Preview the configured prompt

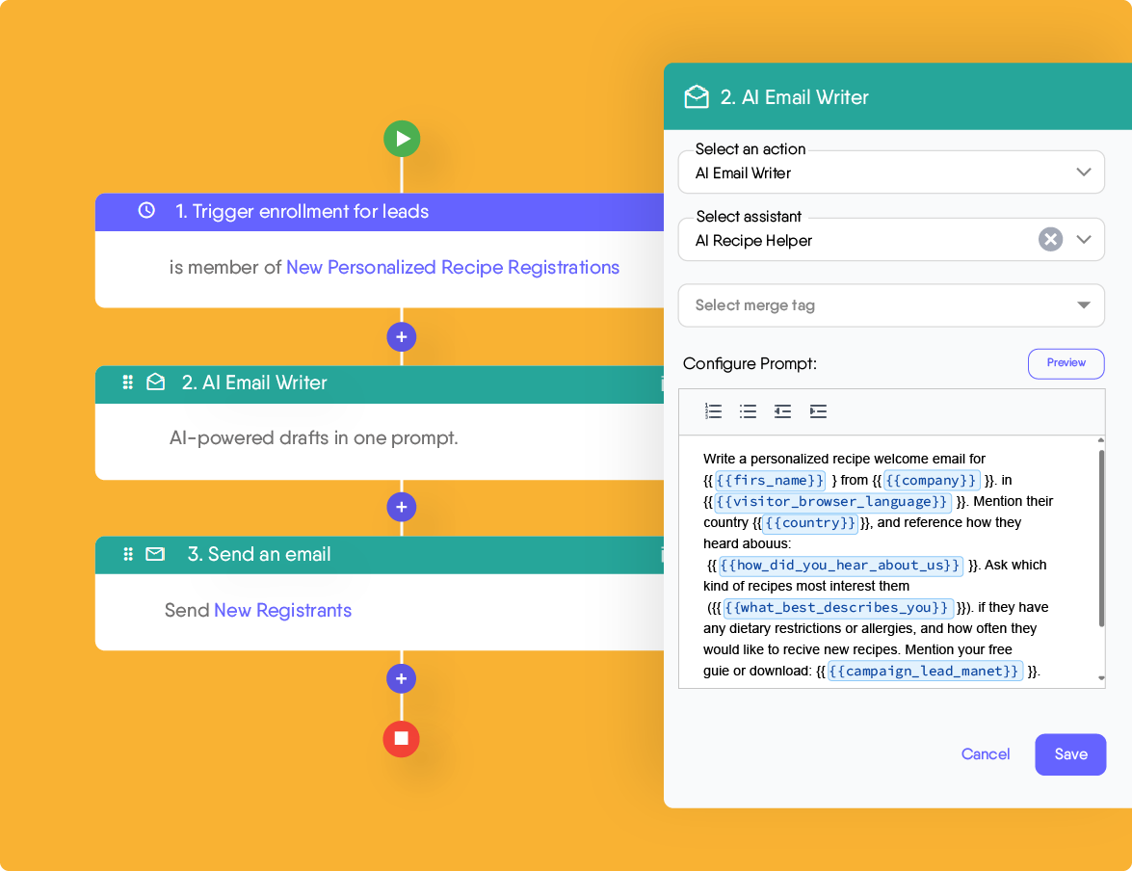pyautogui.click(x=1066, y=363)
